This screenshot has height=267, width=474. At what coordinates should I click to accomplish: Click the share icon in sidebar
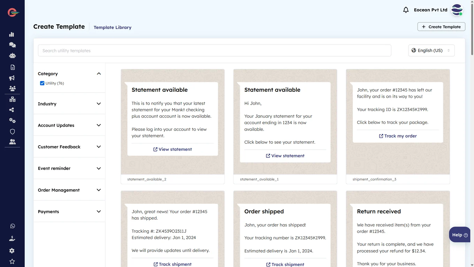pyautogui.click(x=12, y=110)
